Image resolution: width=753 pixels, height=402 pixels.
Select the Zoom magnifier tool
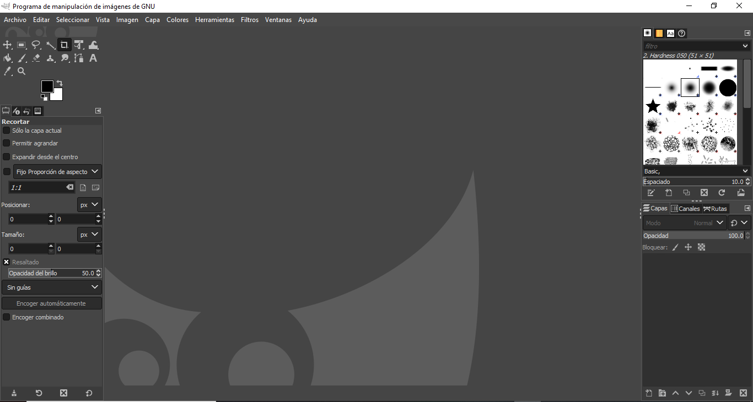click(x=21, y=71)
